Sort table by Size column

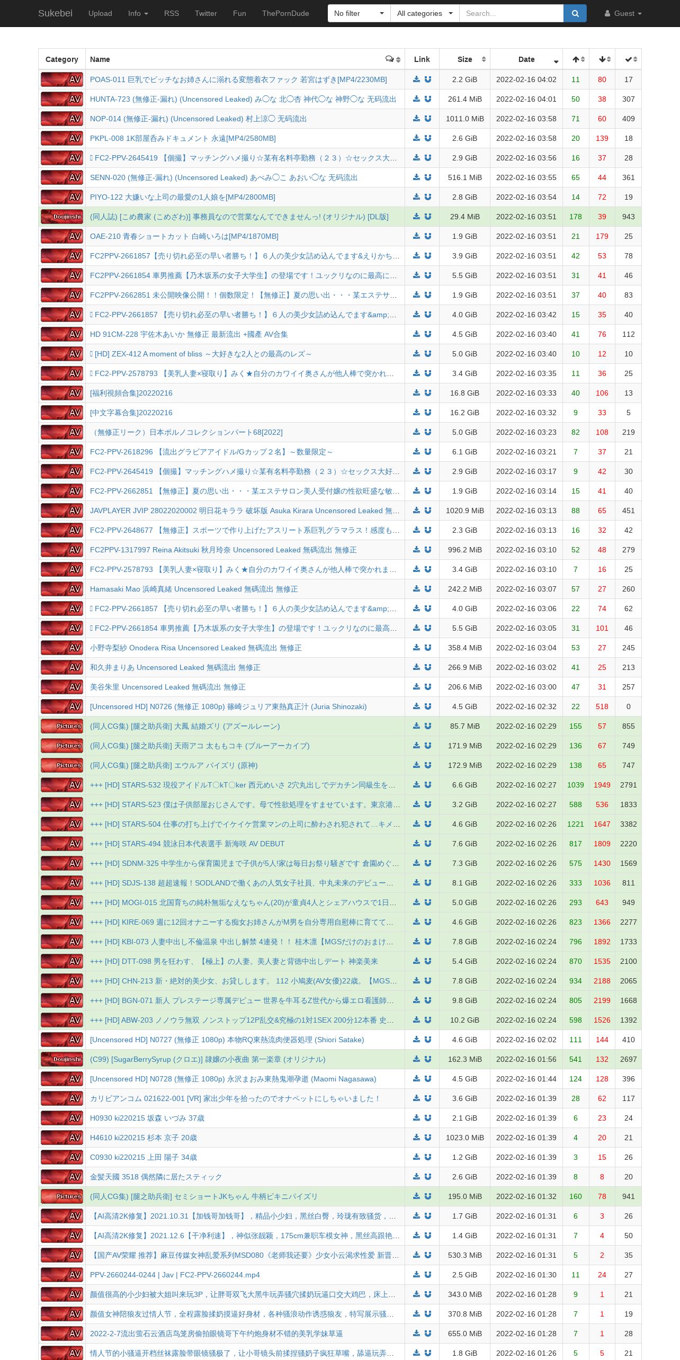464,59
